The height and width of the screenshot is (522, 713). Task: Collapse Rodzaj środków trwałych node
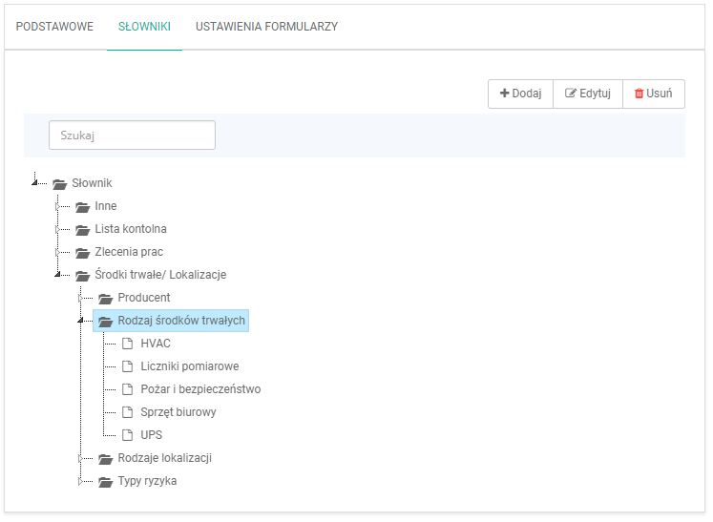pos(80,320)
